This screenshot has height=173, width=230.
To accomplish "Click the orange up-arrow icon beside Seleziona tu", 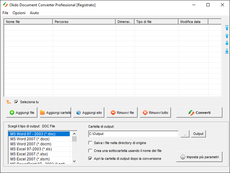I will (8, 102).
